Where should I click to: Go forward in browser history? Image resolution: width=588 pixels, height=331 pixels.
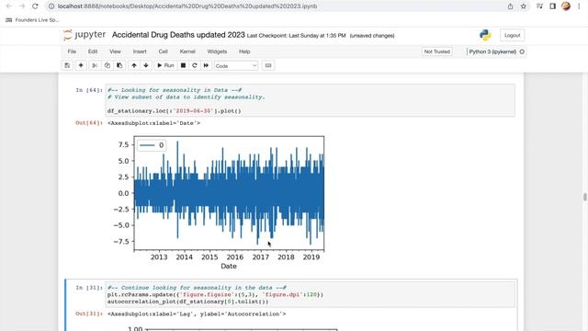point(22,6)
